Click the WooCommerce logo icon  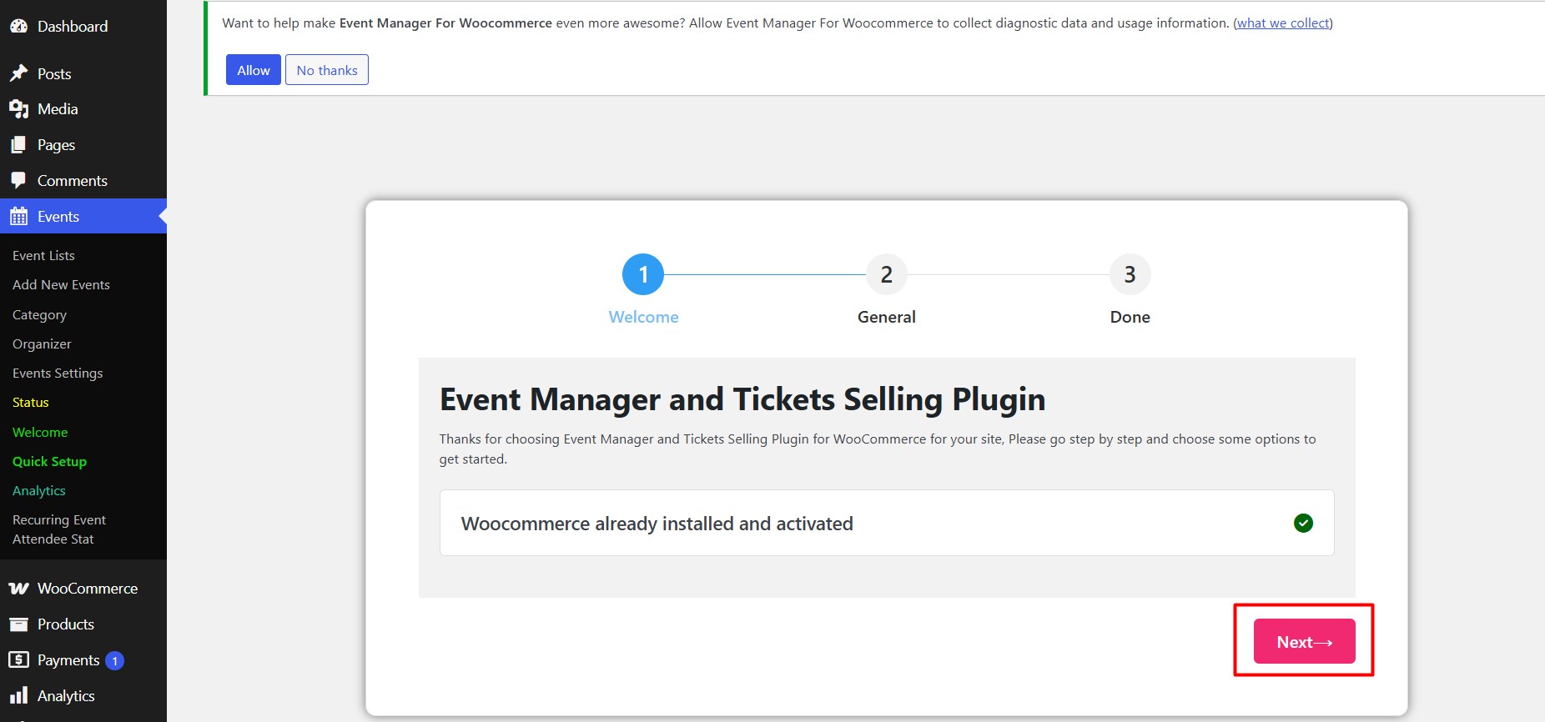(x=18, y=588)
